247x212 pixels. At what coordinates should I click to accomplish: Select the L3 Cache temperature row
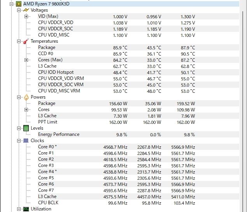(x=138, y=66)
